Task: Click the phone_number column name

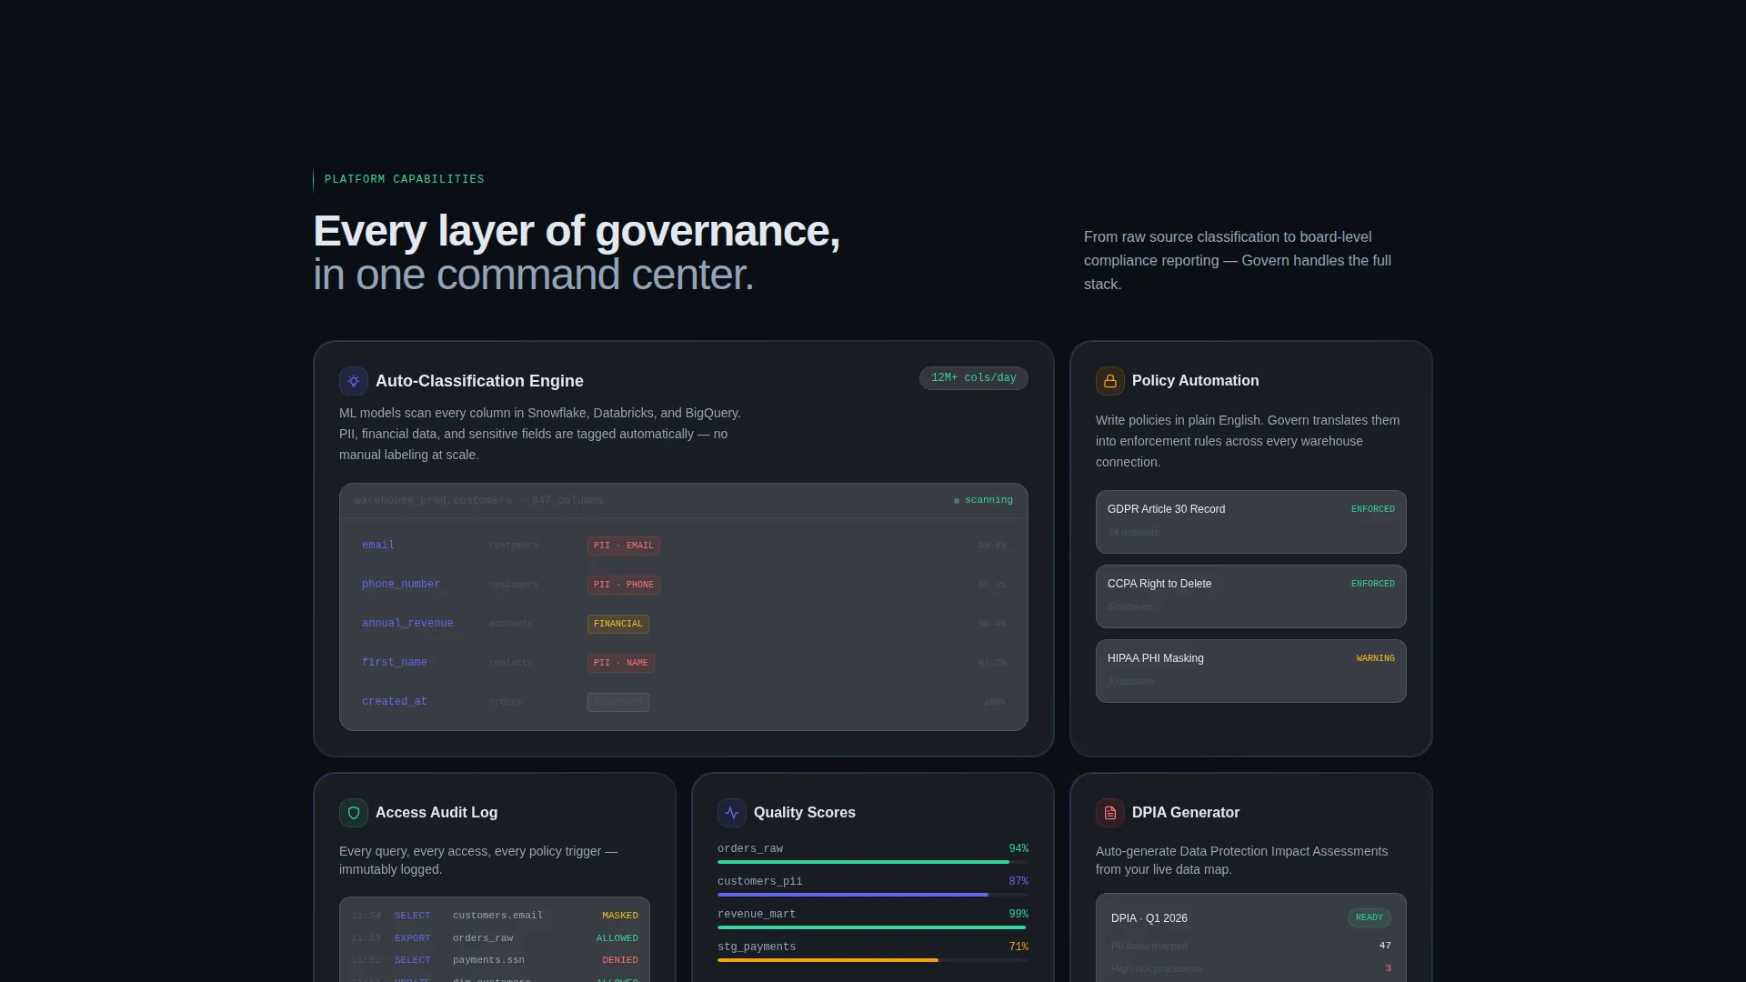Action: coord(401,585)
